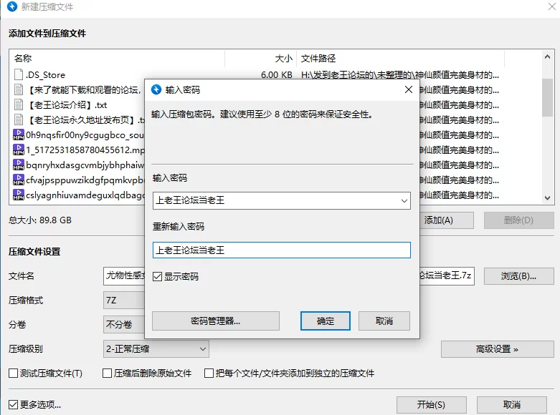The width and height of the screenshot is (560, 415).
Task: Click the 删除(D) button
Action: pyautogui.click(x=518, y=220)
